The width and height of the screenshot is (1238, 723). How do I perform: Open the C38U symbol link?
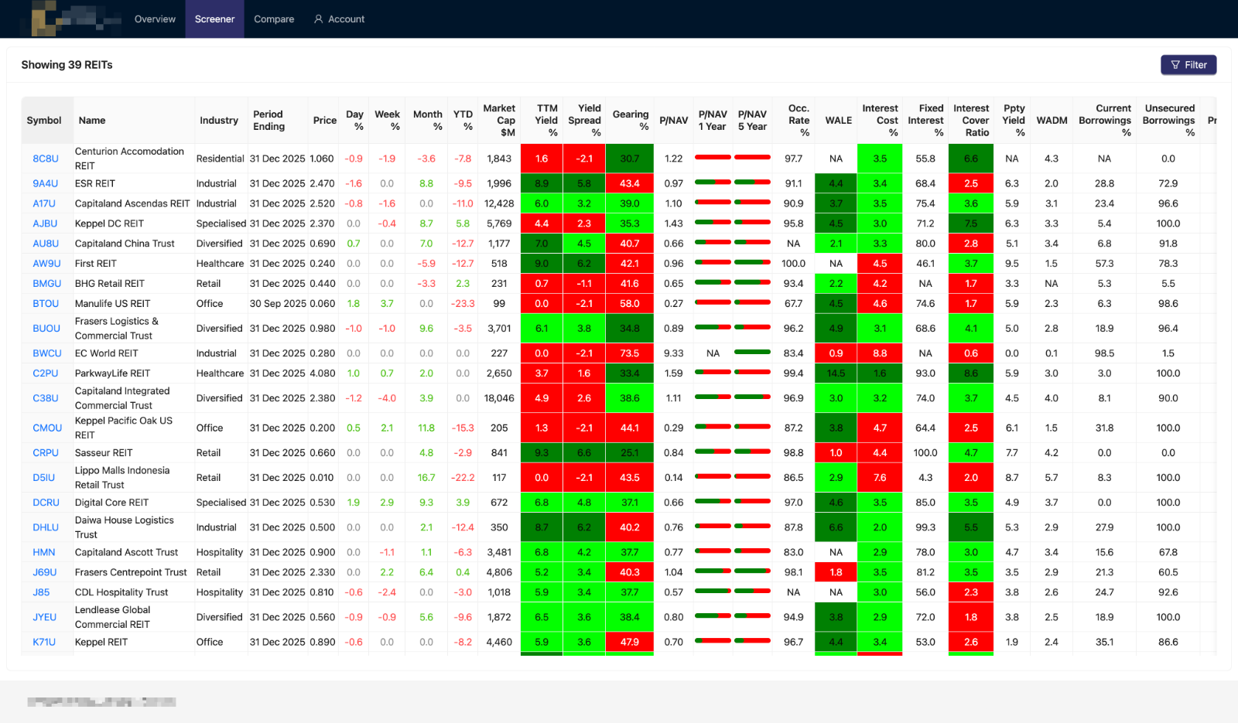(x=46, y=398)
